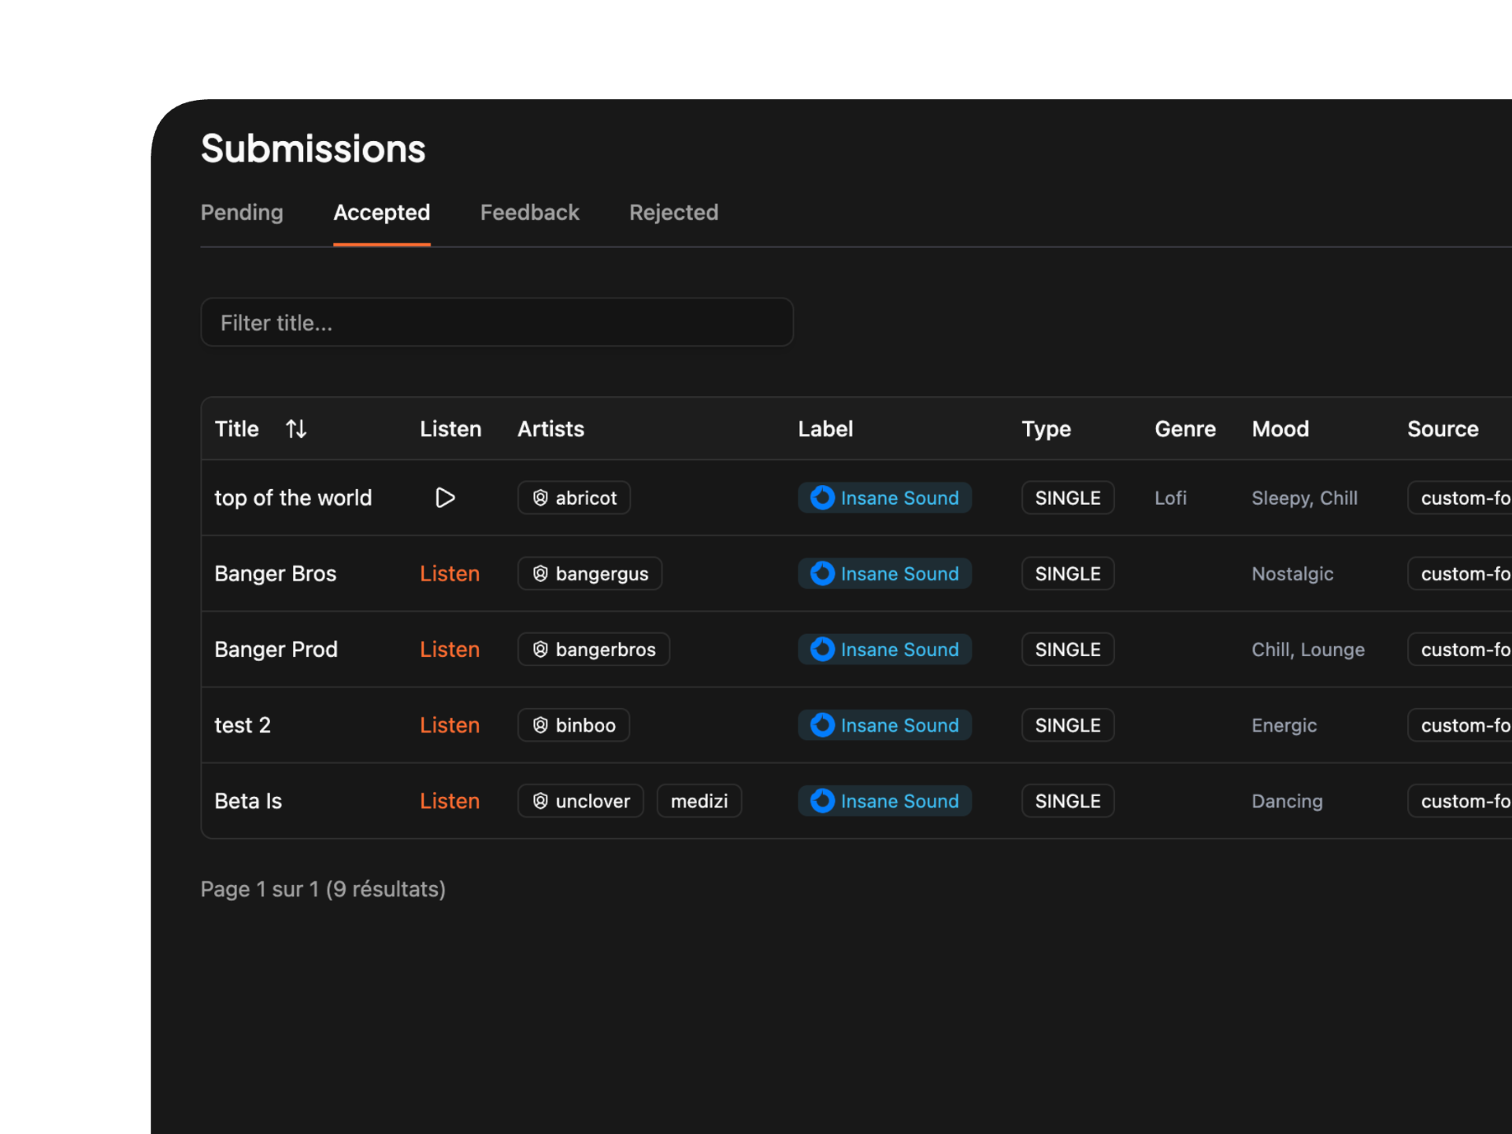Image resolution: width=1512 pixels, height=1134 pixels.
Task: Click the Filter title input field
Action: click(496, 322)
